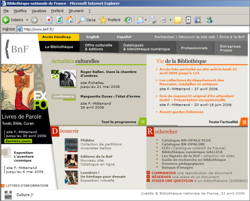250x201 pixels.
Task: Click the mail envelope icon
Action: click(x=140, y=20)
